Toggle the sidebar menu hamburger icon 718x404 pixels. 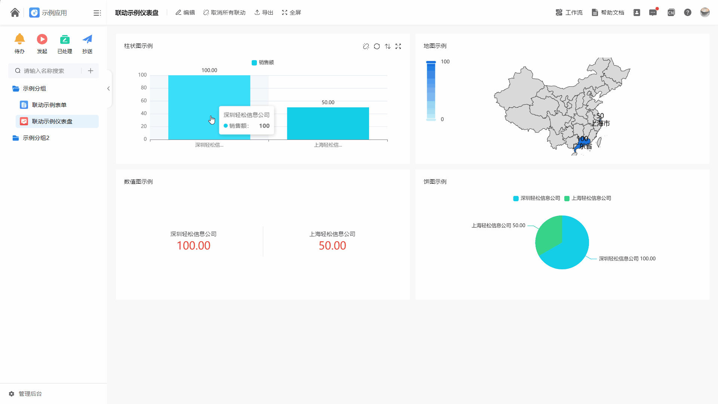(97, 13)
